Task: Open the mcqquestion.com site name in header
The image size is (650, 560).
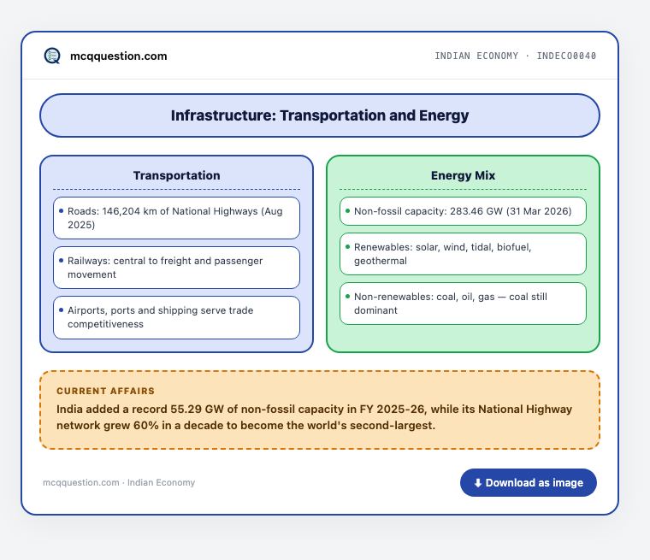Action: click(119, 56)
